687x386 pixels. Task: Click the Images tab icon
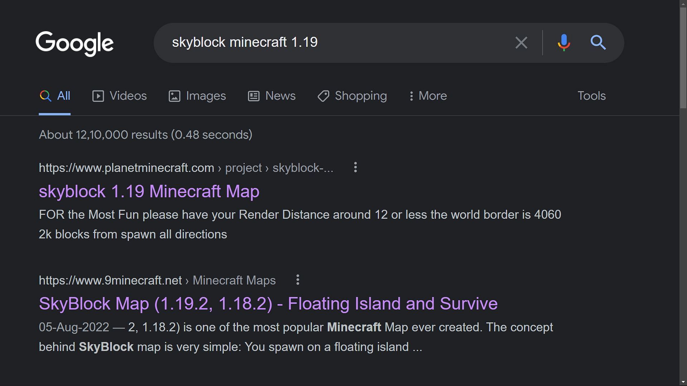pos(175,96)
